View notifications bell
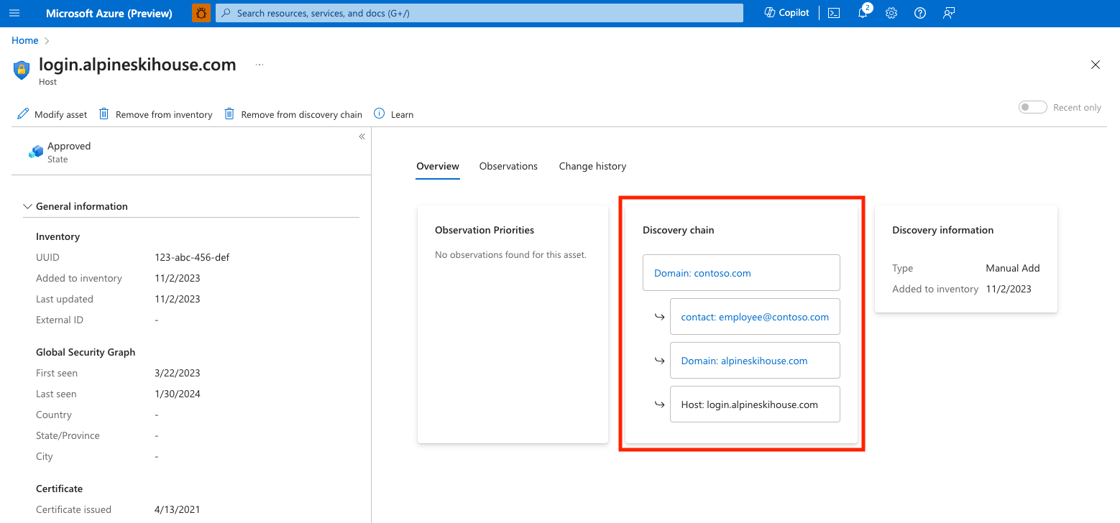 [862, 12]
